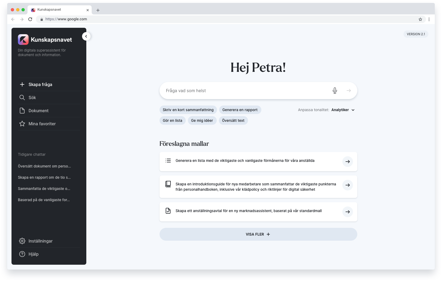This screenshot has height=281, width=442.
Task: Select the Sök magnifier icon in sidebar
Action: pos(22,97)
